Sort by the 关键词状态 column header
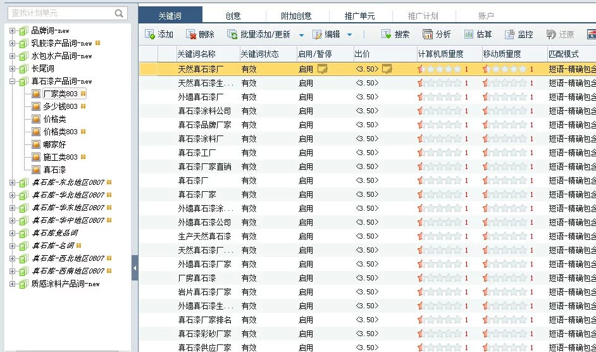 (268, 54)
